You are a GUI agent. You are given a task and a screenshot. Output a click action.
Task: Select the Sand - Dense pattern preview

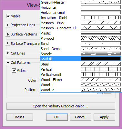tap(101, 48)
